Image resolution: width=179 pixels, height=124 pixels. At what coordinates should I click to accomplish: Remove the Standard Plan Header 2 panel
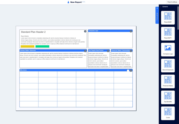coord(85,31)
